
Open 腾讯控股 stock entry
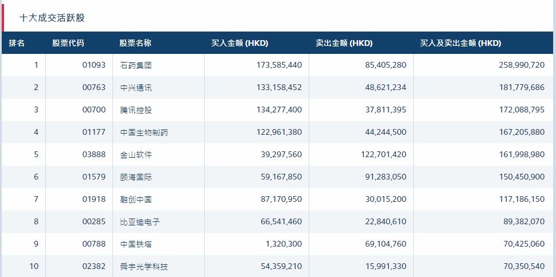[136, 110]
